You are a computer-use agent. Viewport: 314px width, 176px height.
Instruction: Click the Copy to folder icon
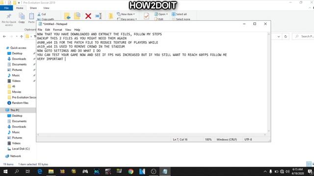(78, 16)
